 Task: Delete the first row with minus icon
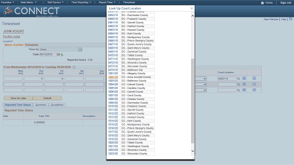(254, 78)
